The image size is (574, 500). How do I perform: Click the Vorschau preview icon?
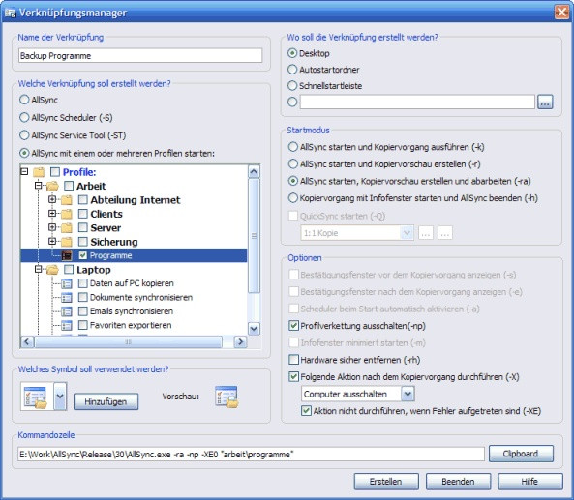(227, 397)
